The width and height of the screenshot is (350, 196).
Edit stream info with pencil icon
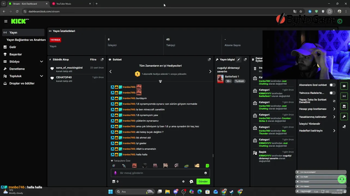[238, 59]
